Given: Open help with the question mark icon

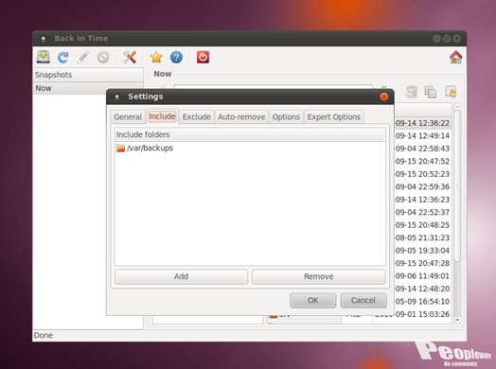Looking at the screenshot, I should point(176,57).
